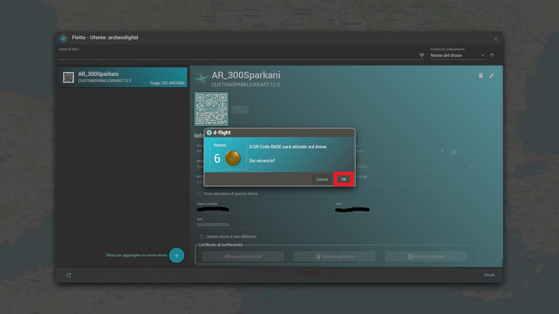Click the Flotta drone logo in title bar
Screen dimensions: 559x314
click(63, 38)
